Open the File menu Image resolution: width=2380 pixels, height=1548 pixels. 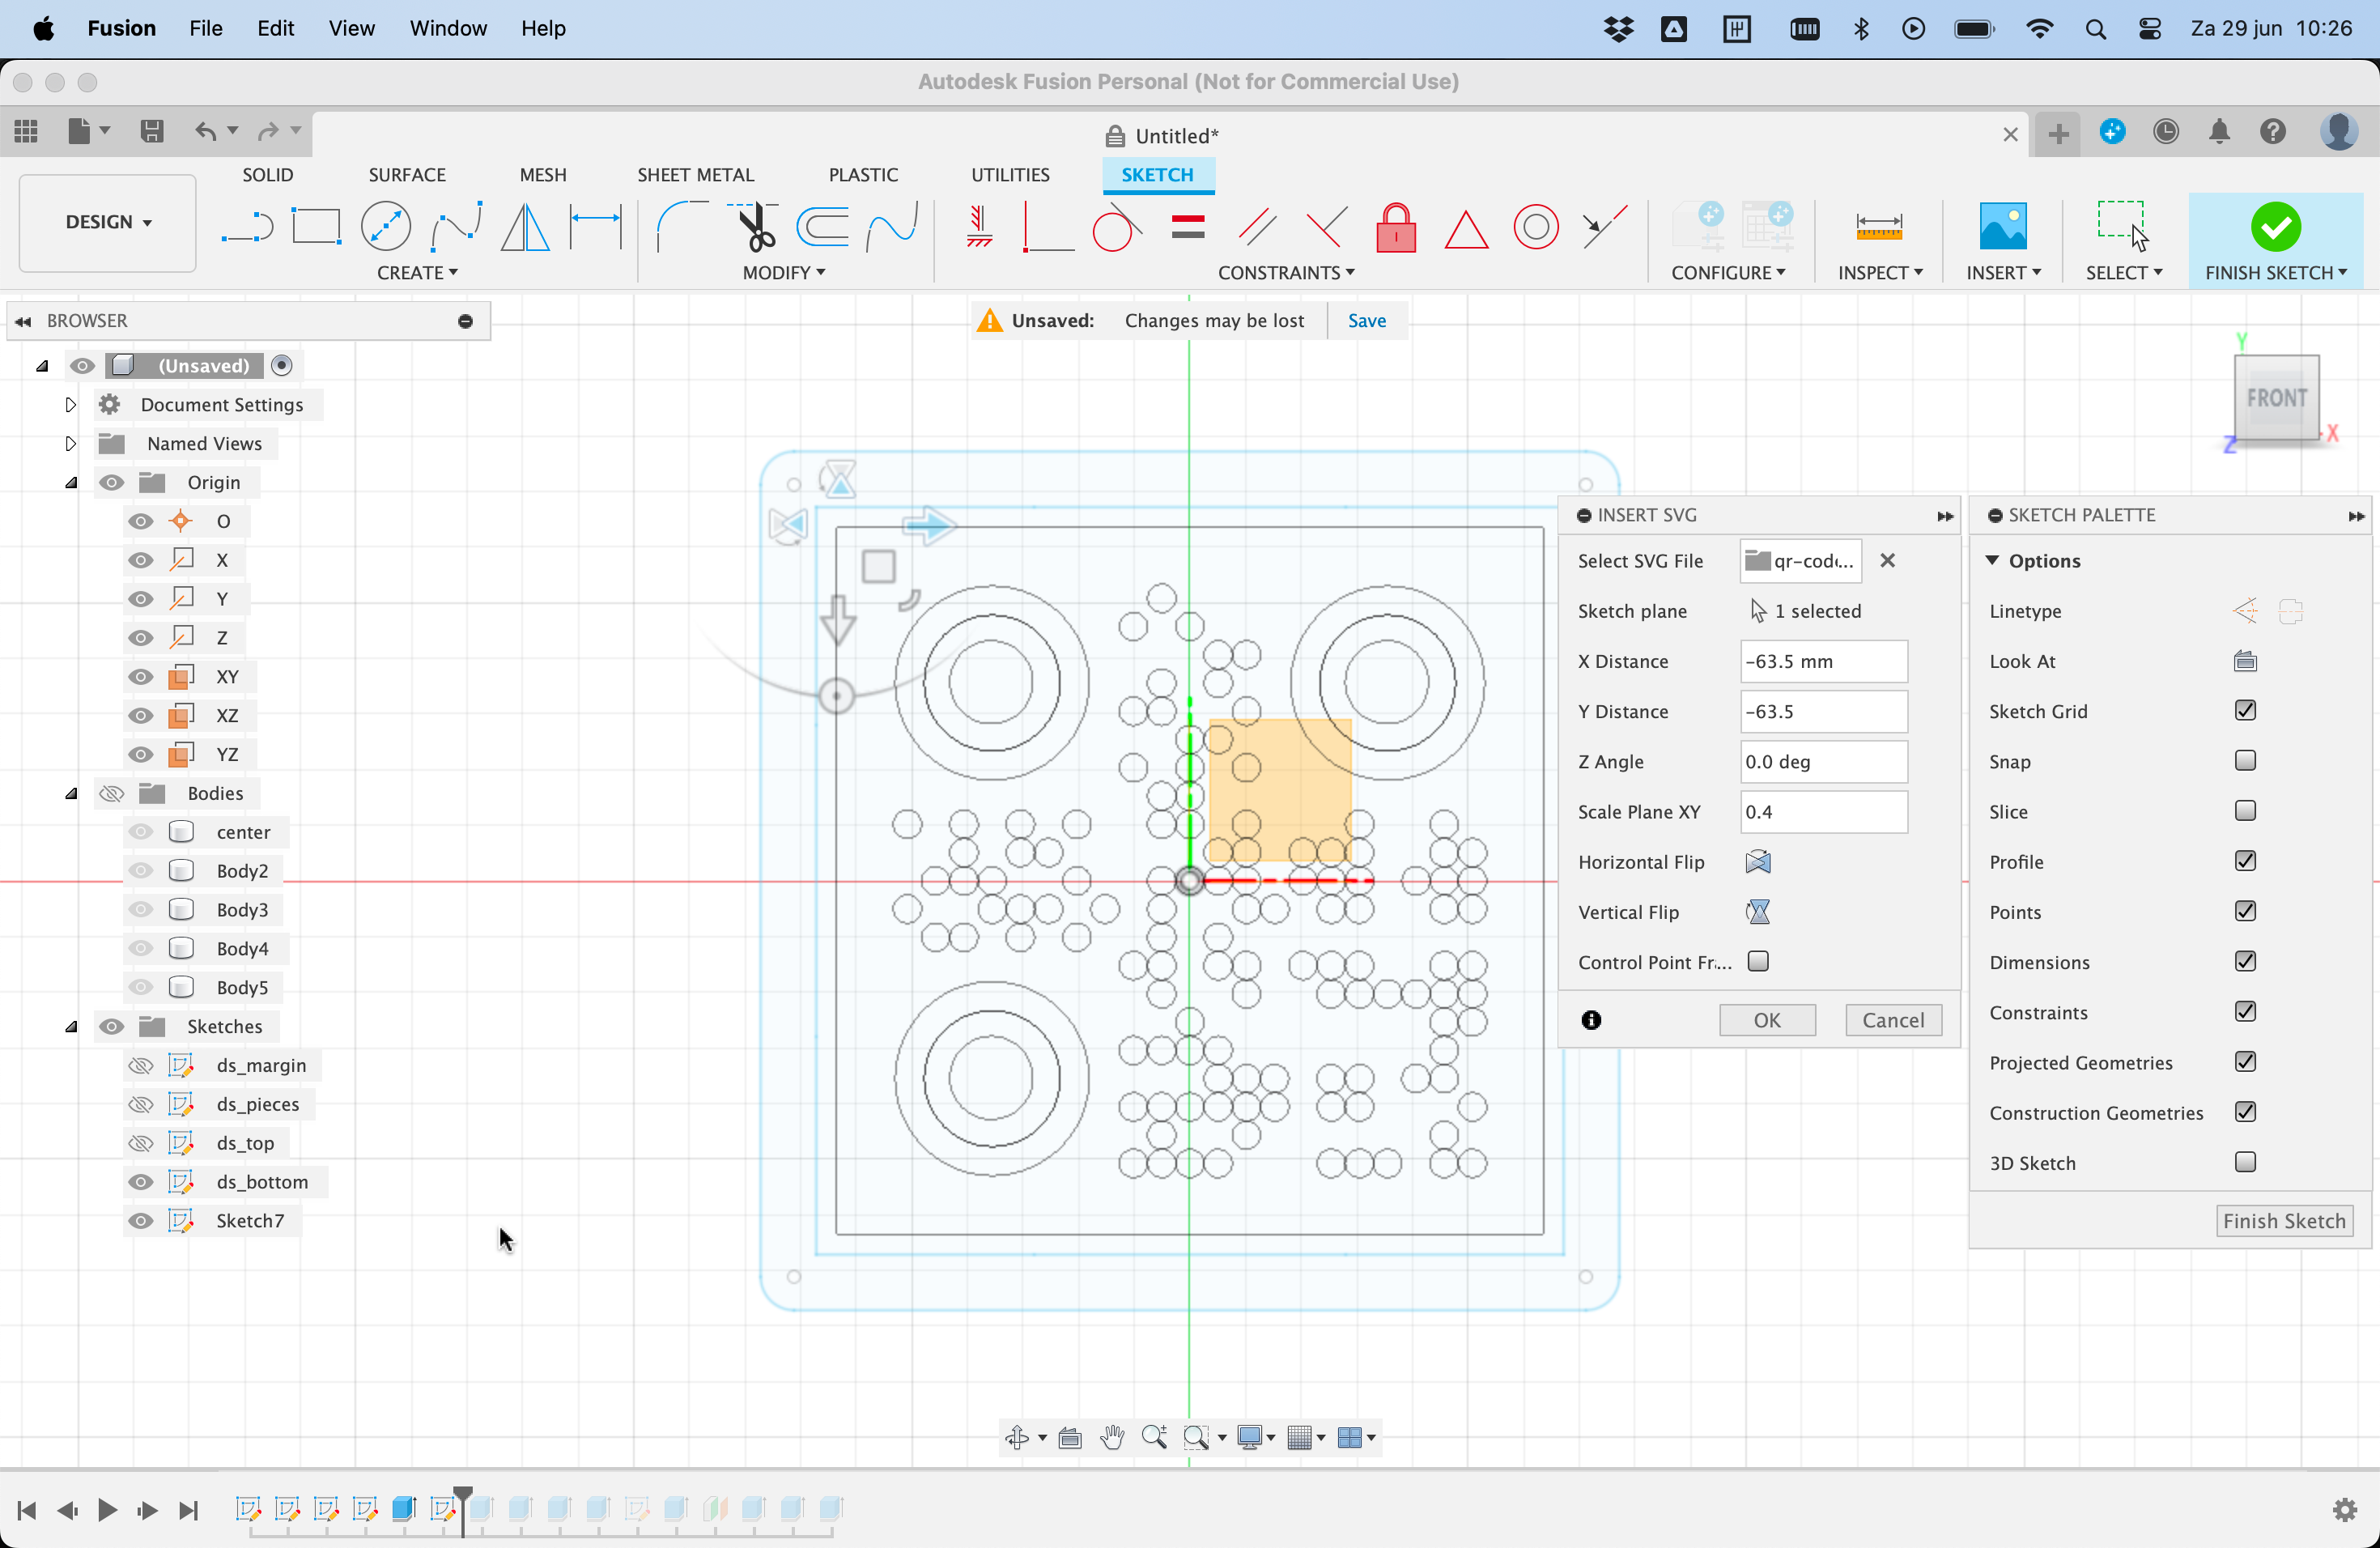[205, 28]
